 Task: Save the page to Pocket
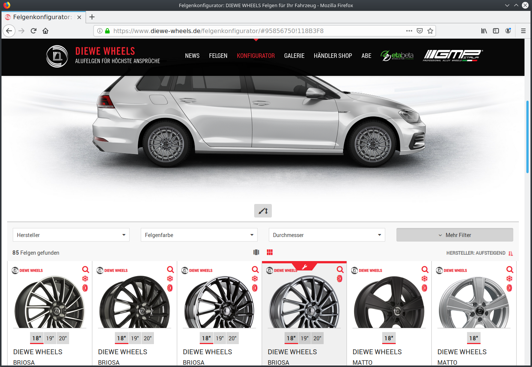[x=420, y=31]
